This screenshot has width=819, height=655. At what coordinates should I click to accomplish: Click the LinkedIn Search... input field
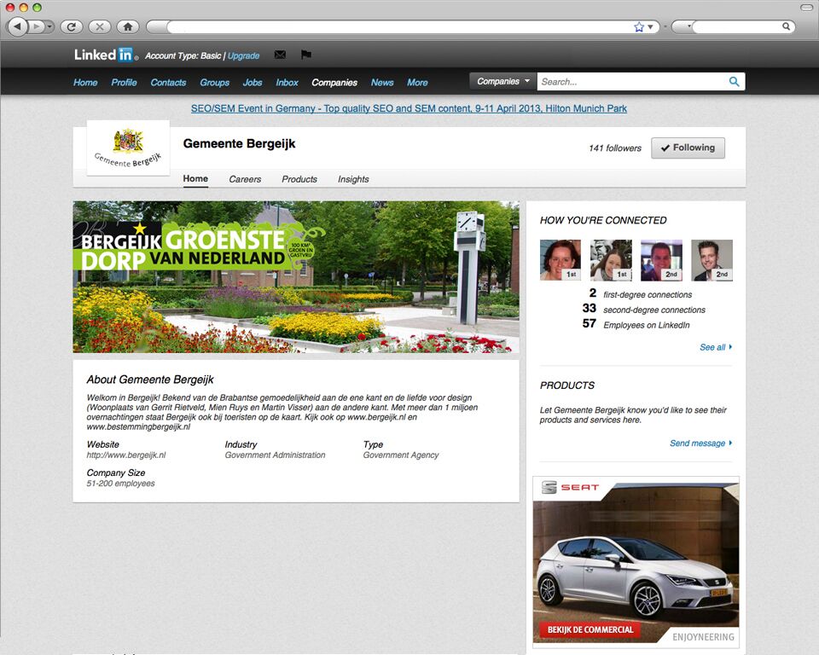pyautogui.click(x=632, y=82)
